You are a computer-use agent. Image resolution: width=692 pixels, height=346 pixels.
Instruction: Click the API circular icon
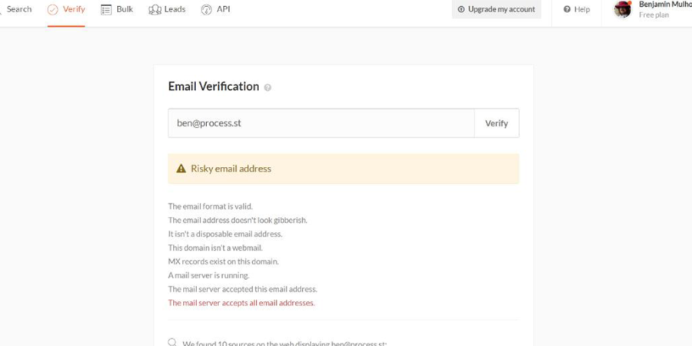coord(207,10)
